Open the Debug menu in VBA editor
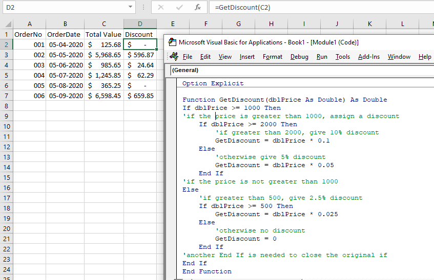 299,57
